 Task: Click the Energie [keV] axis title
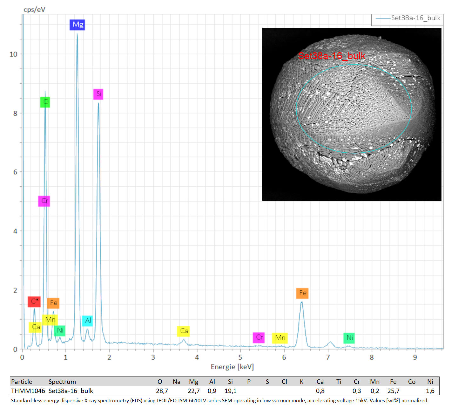[x=232, y=367]
